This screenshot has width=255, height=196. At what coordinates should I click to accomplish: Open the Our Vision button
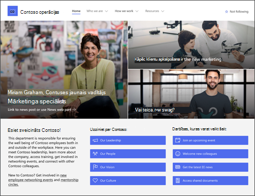[128, 167]
